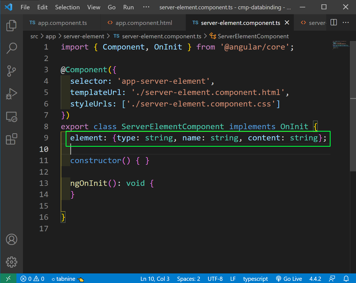Open the Extensions view
This screenshot has width=356, height=283.
[x=11, y=139]
